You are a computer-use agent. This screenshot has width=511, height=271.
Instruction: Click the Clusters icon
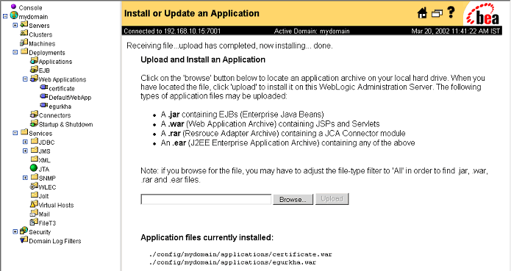pos(24,33)
